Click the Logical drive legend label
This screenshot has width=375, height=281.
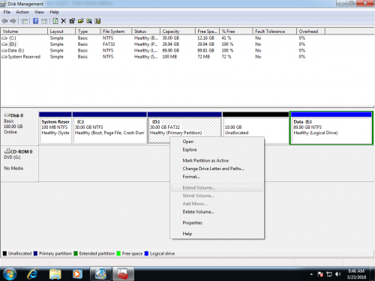[162, 253]
